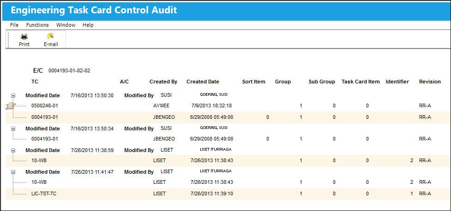Click the Group column header
The image size is (451, 211).
coord(283,82)
